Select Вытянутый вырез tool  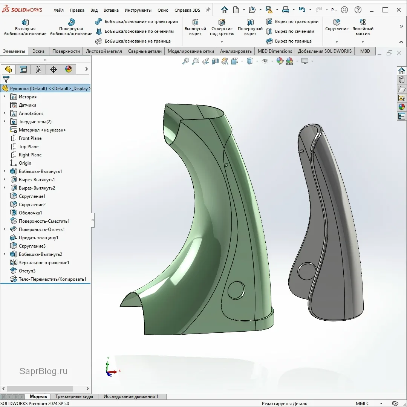tap(195, 27)
